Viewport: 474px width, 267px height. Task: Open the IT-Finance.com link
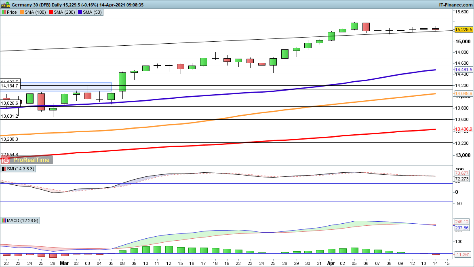coord(455,5)
